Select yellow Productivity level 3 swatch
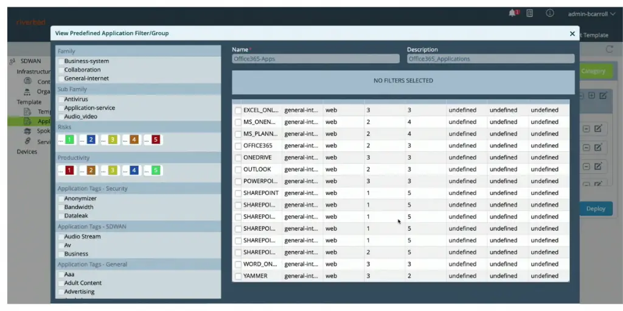 tap(113, 171)
